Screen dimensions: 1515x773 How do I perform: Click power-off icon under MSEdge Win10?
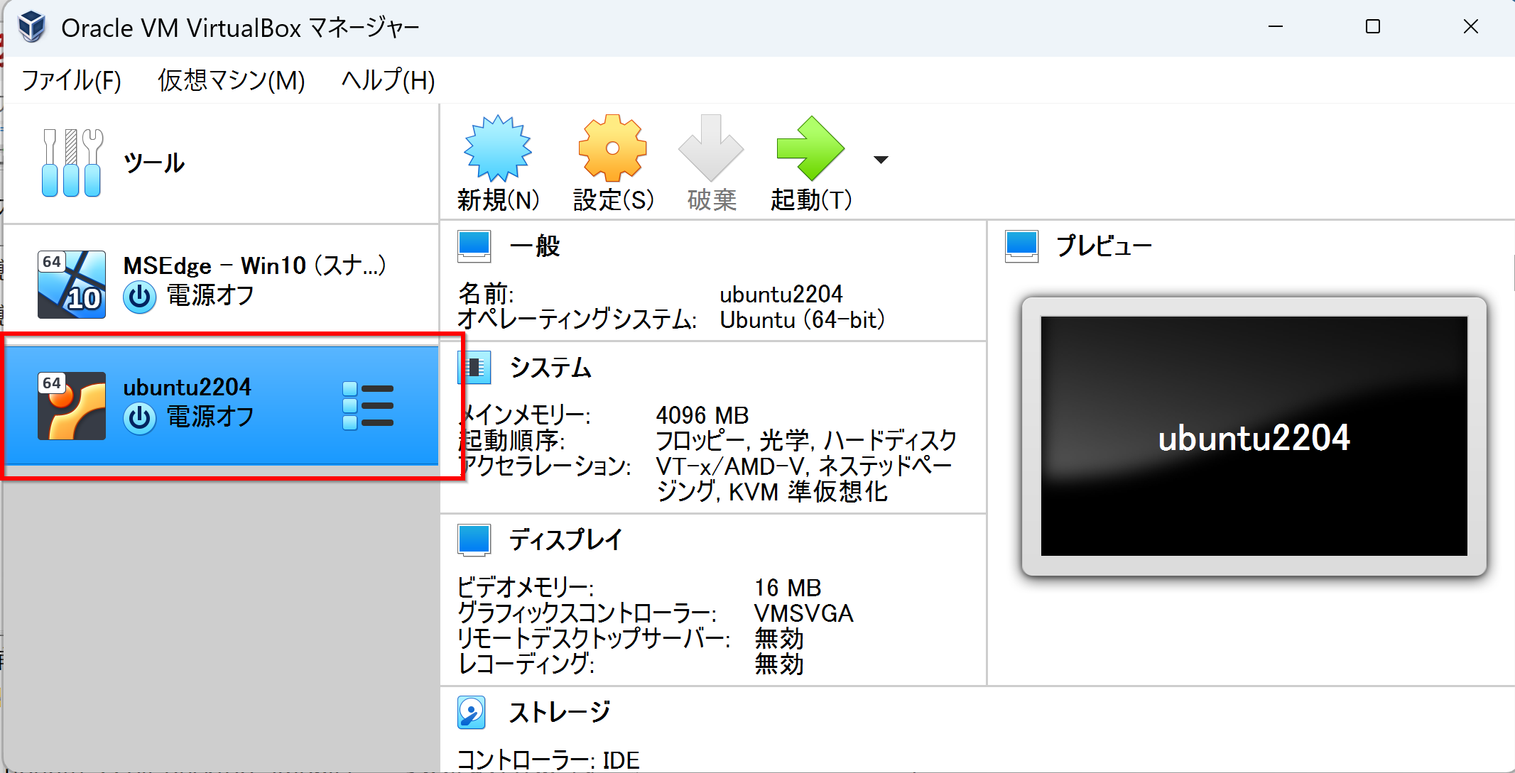pos(140,297)
